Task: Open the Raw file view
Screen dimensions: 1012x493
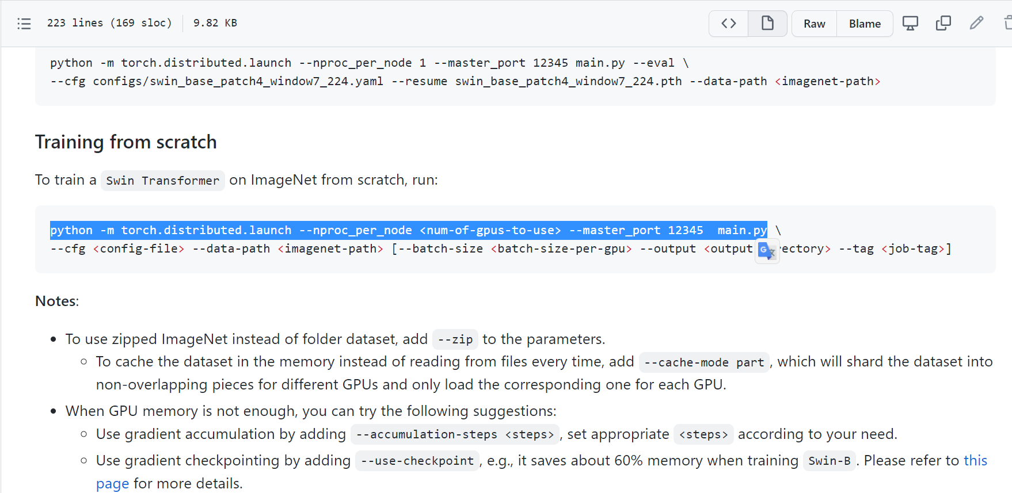Action: coord(814,24)
